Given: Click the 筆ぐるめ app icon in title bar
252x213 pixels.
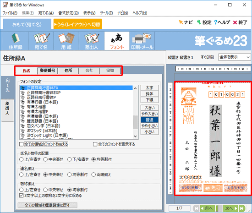Looking at the screenshot, I should (5, 5).
